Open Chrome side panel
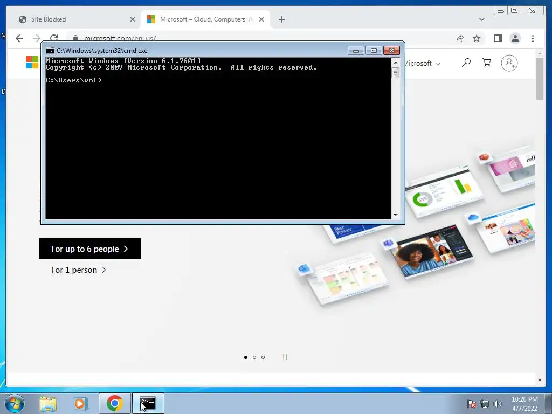Image resolution: width=552 pixels, height=414 pixels. (498, 38)
